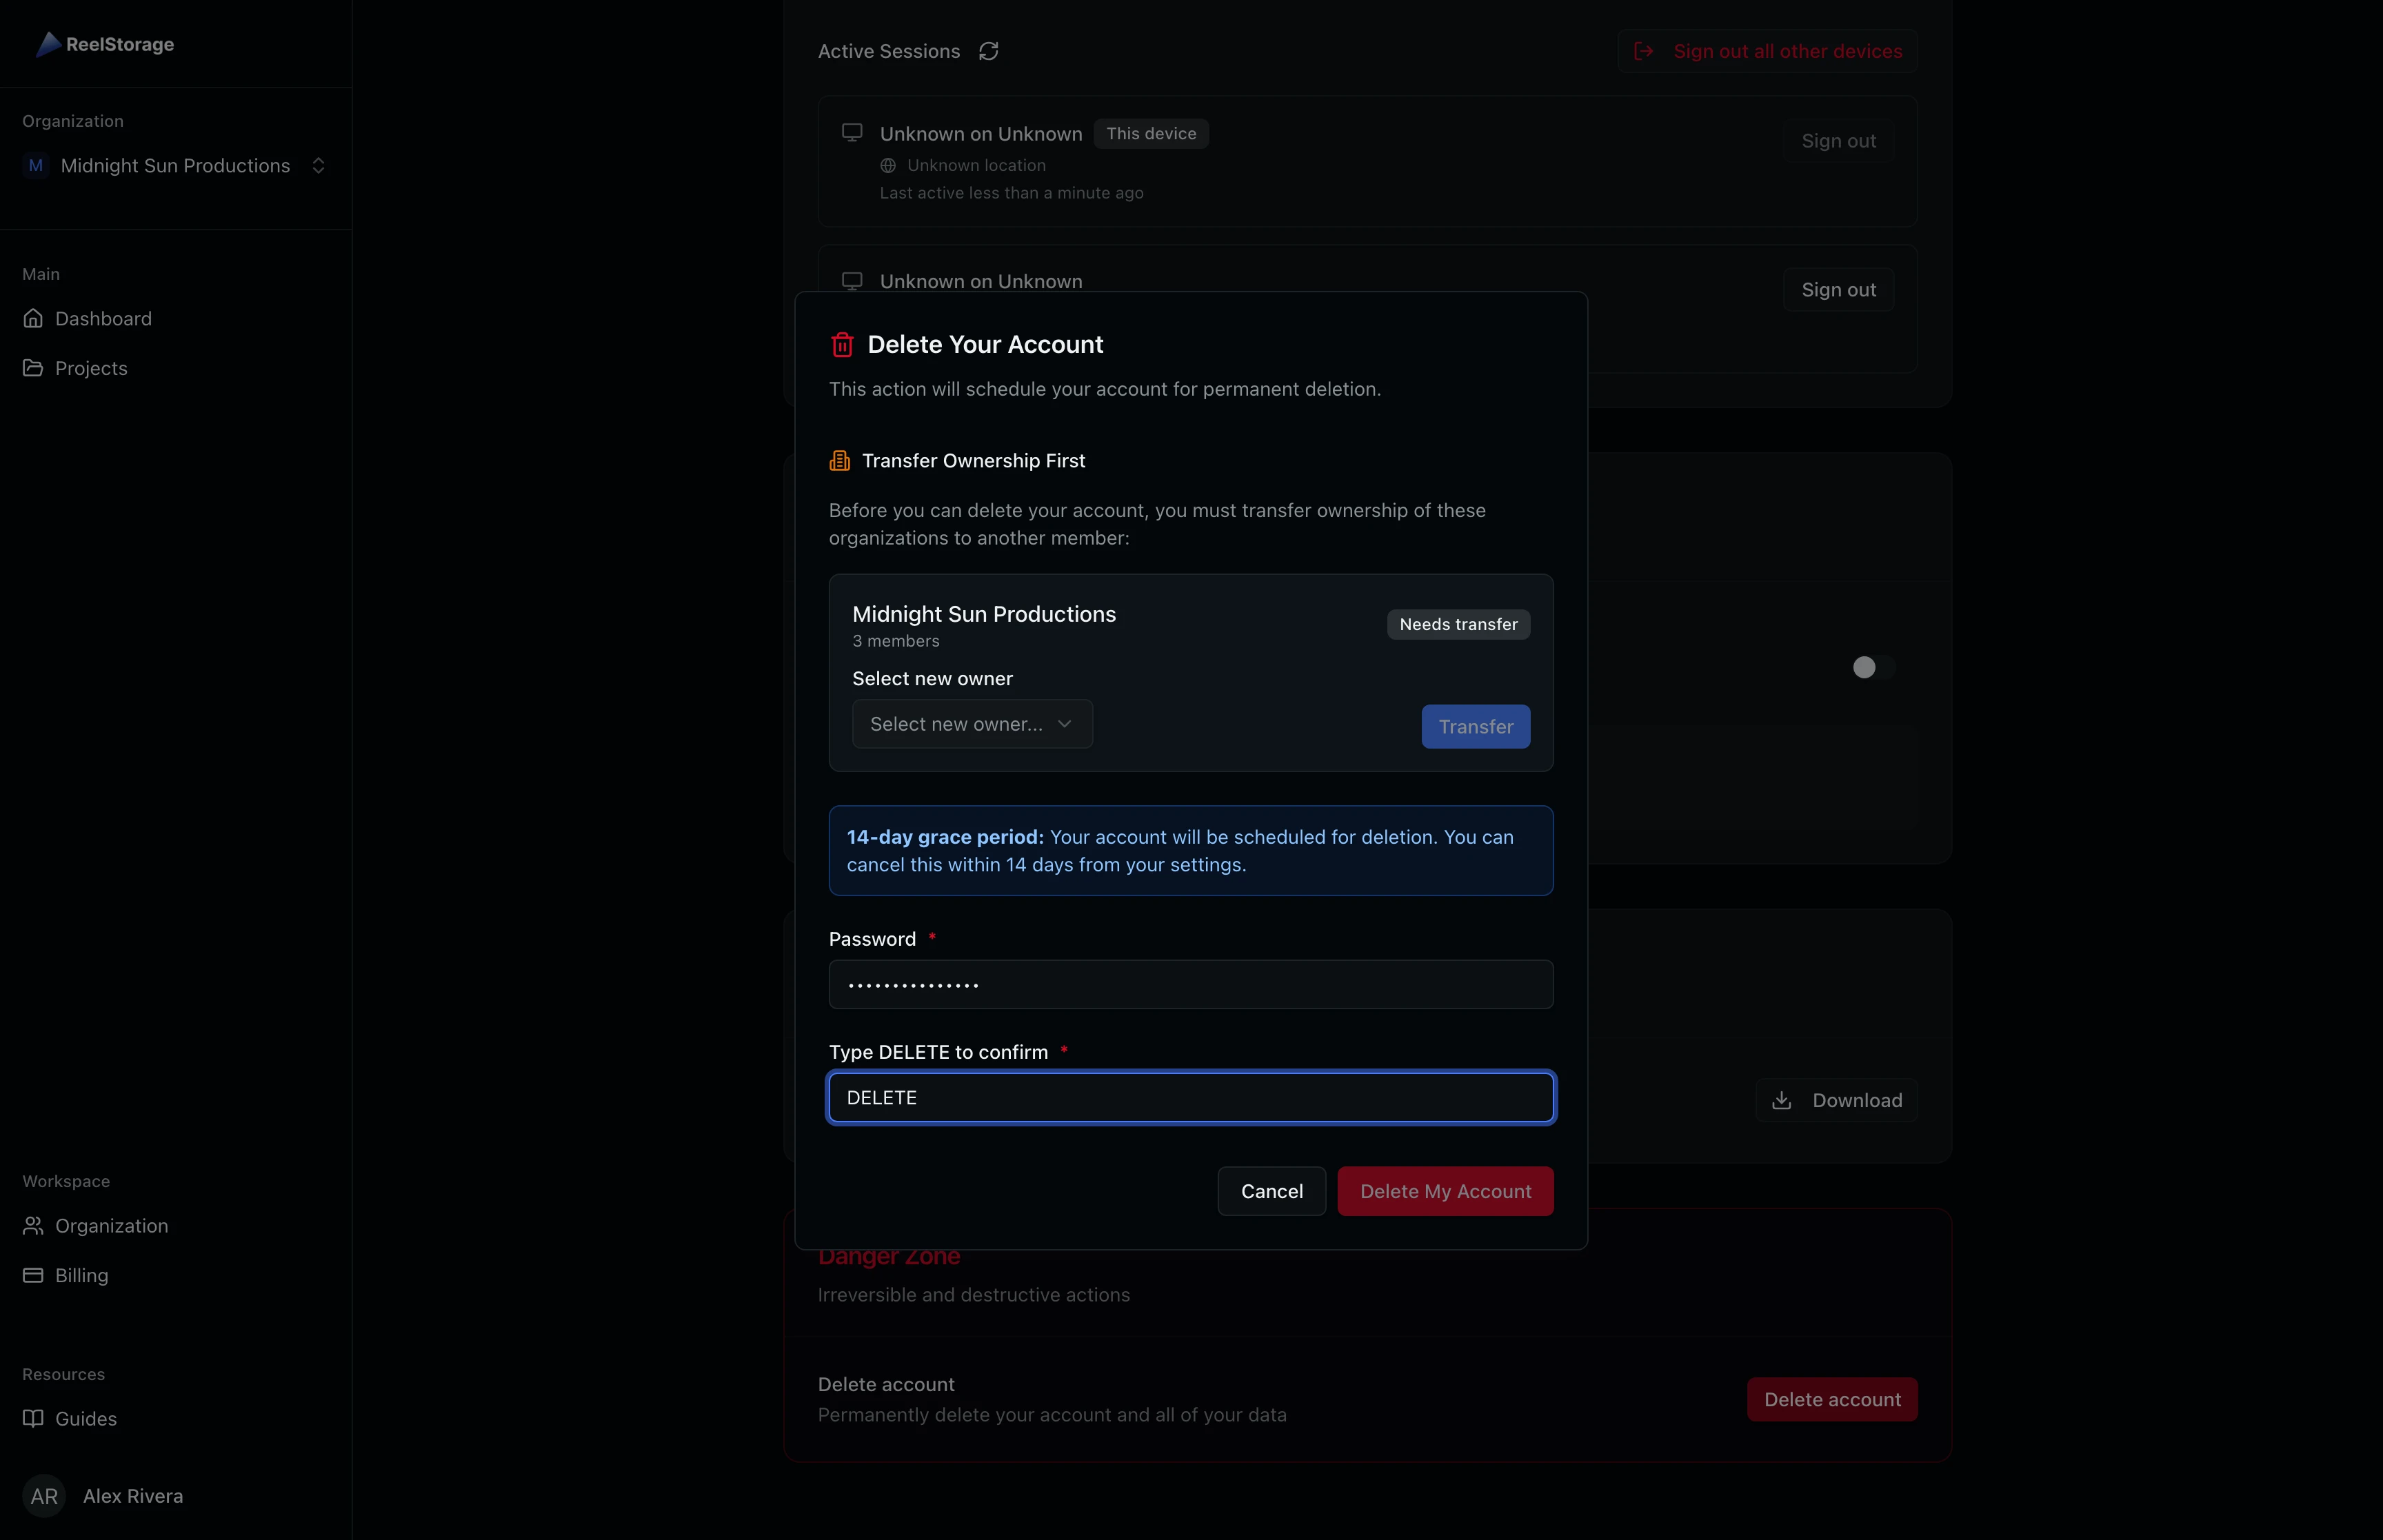This screenshot has height=1540, width=2383.
Task: Click the building icon next to Transfer Ownership First
Action: coord(840,460)
